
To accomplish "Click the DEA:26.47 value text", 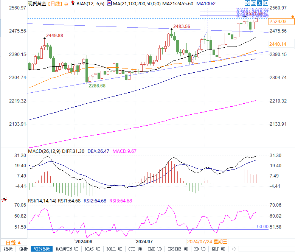I will pos(98,151).
